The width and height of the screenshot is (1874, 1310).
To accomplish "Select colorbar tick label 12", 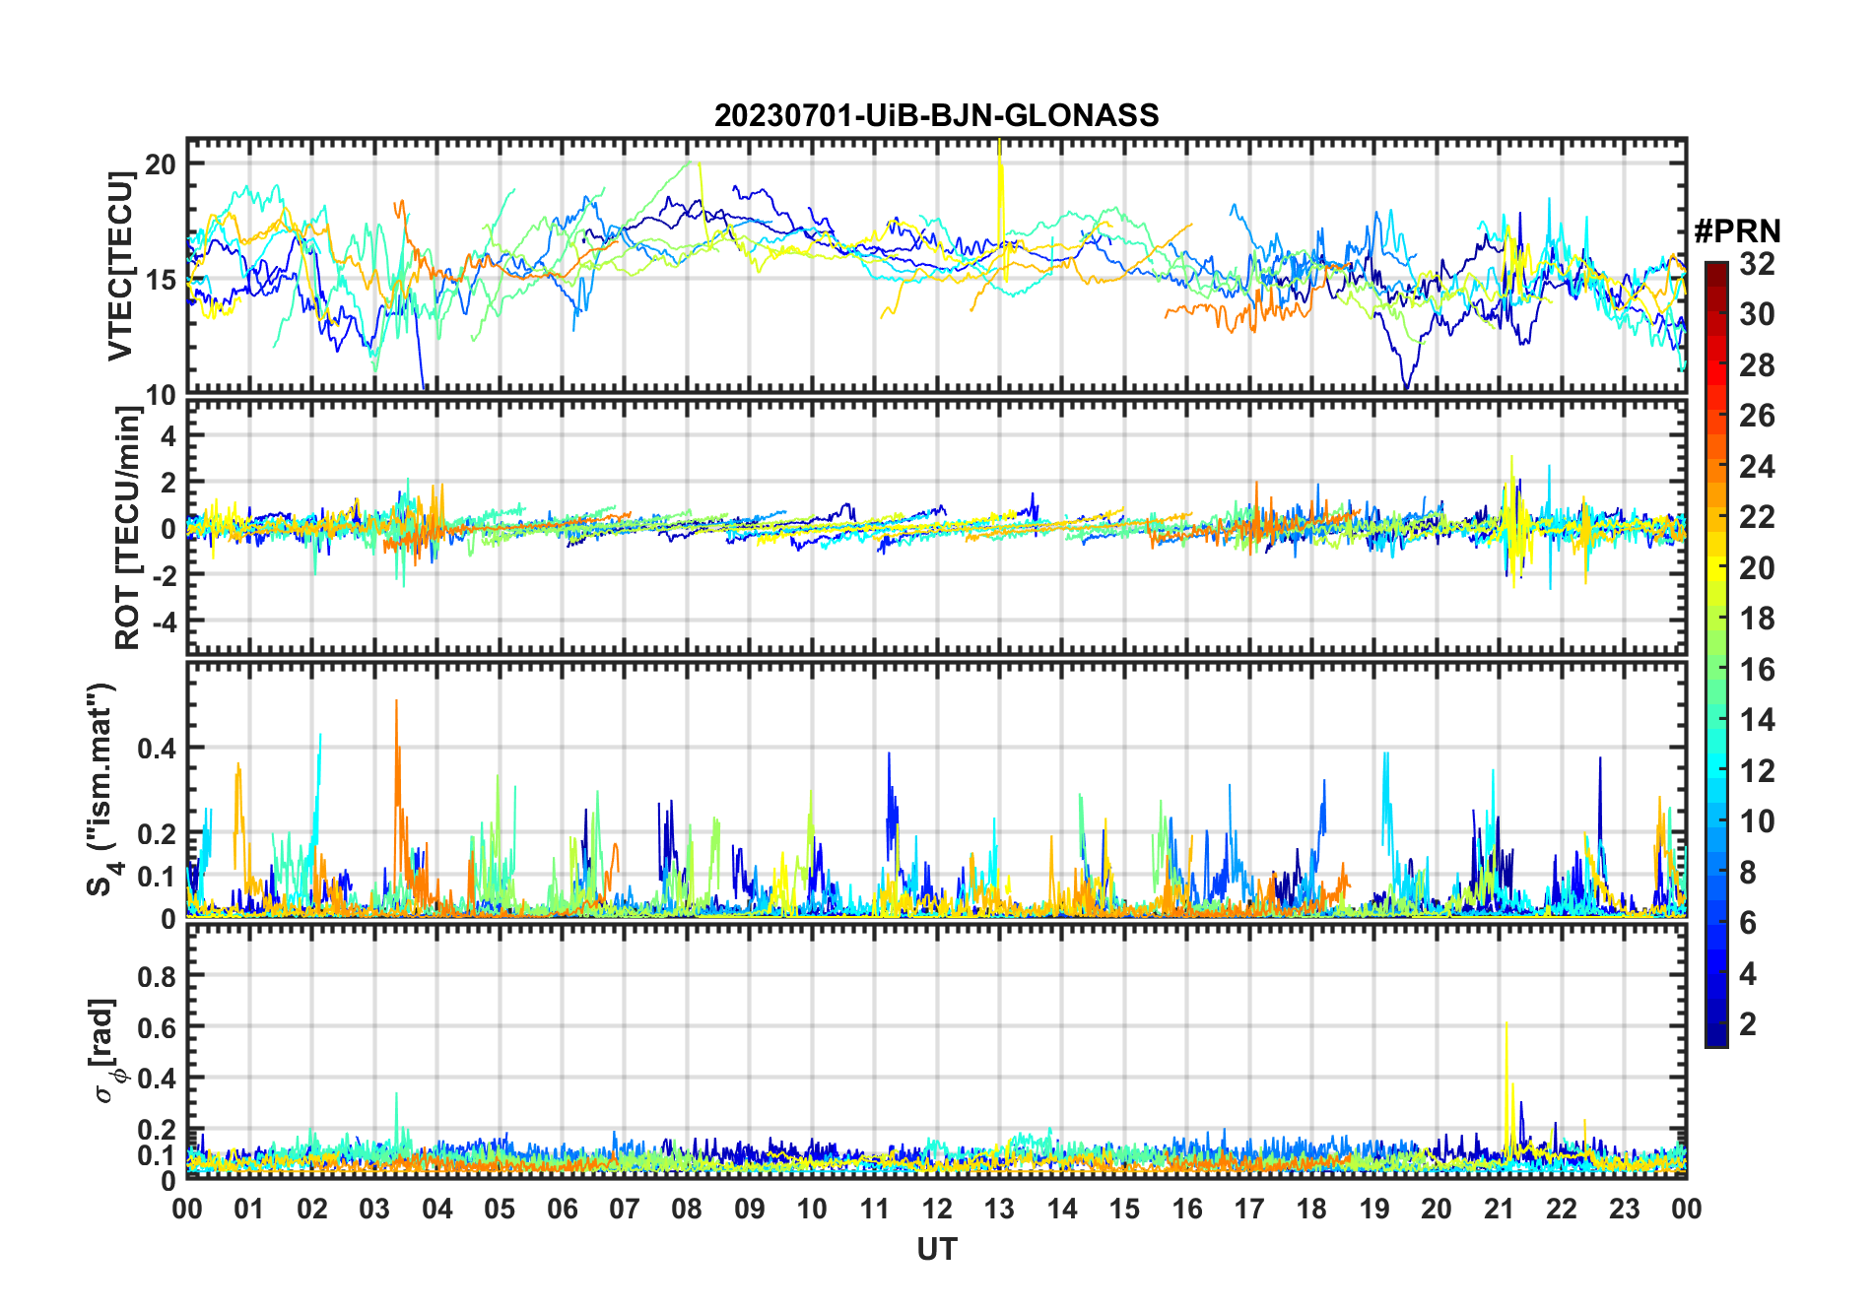I will 1757,770.
